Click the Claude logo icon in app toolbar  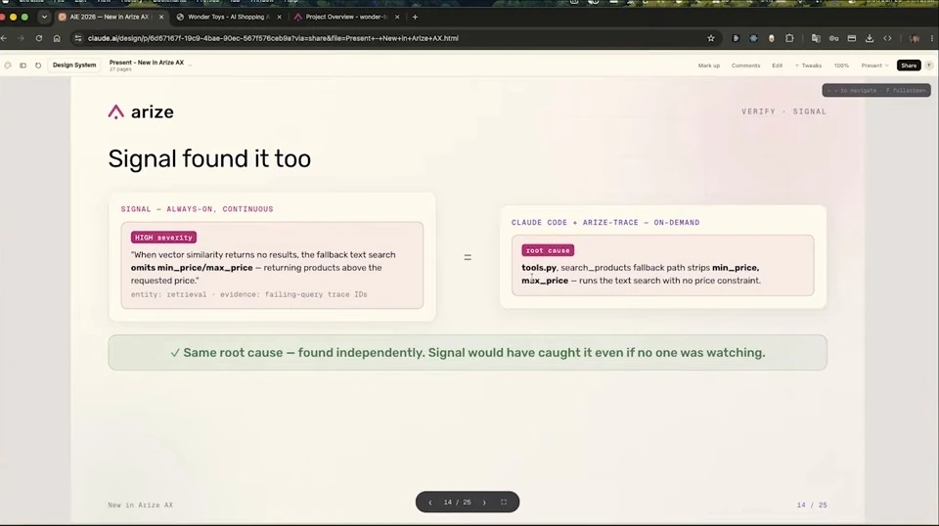(8, 66)
